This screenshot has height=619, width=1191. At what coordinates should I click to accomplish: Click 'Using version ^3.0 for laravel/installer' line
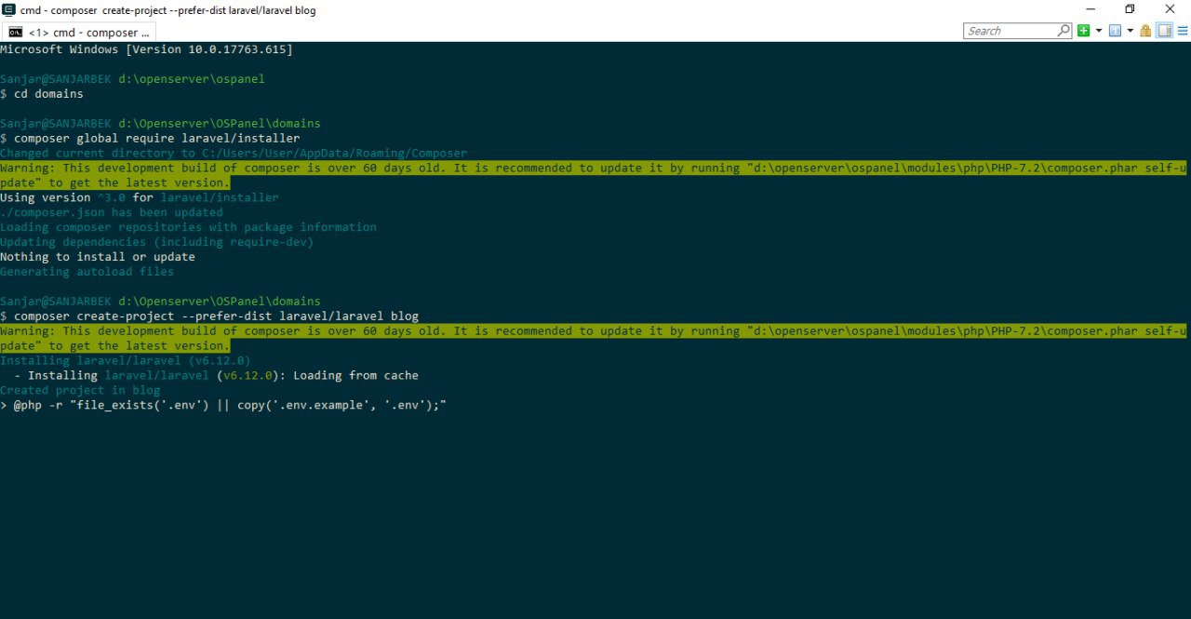pyautogui.click(x=140, y=197)
